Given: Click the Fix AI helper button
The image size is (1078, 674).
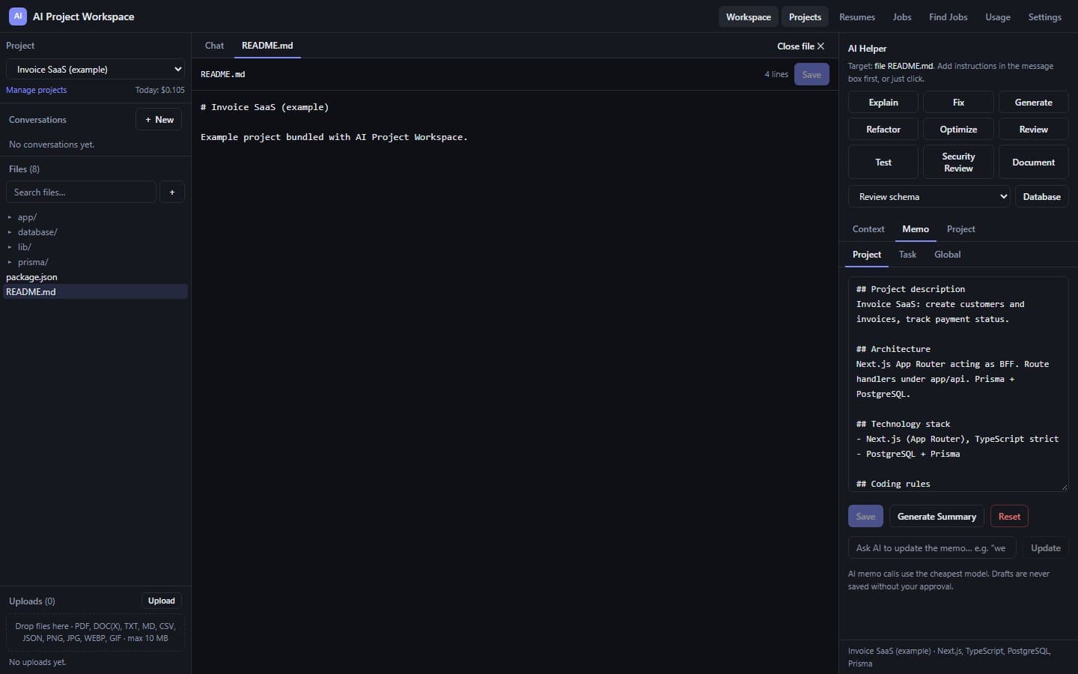Looking at the screenshot, I should [x=958, y=103].
